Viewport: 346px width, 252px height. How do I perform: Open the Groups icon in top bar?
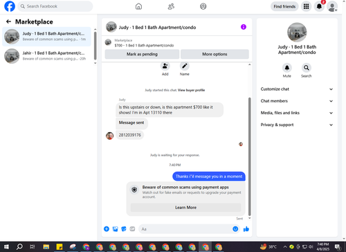point(203,6)
